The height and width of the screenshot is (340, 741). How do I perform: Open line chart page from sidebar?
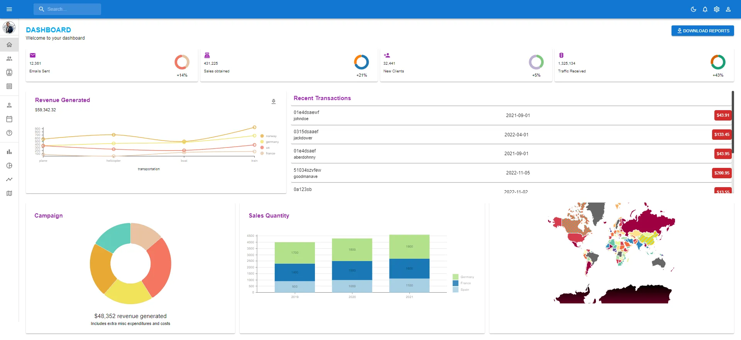pos(9,179)
